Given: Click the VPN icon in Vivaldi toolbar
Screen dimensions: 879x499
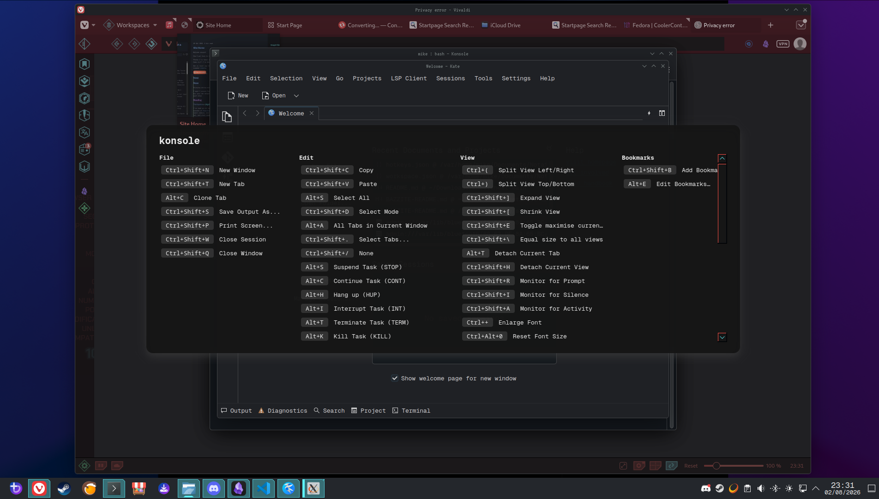Looking at the screenshot, I should (x=783, y=44).
